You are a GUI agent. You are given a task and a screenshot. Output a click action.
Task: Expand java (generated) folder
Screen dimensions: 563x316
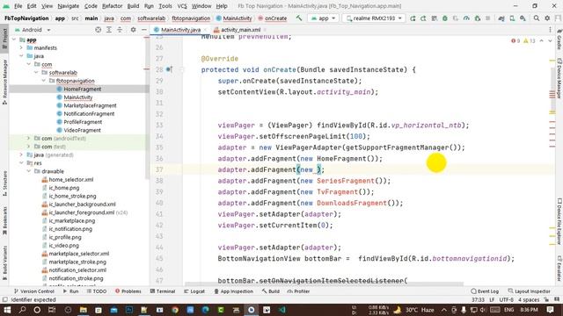21,154
